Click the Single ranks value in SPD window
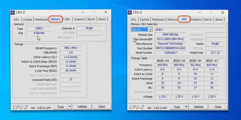Viewport: 241px width, 120px height. pos(215,44)
